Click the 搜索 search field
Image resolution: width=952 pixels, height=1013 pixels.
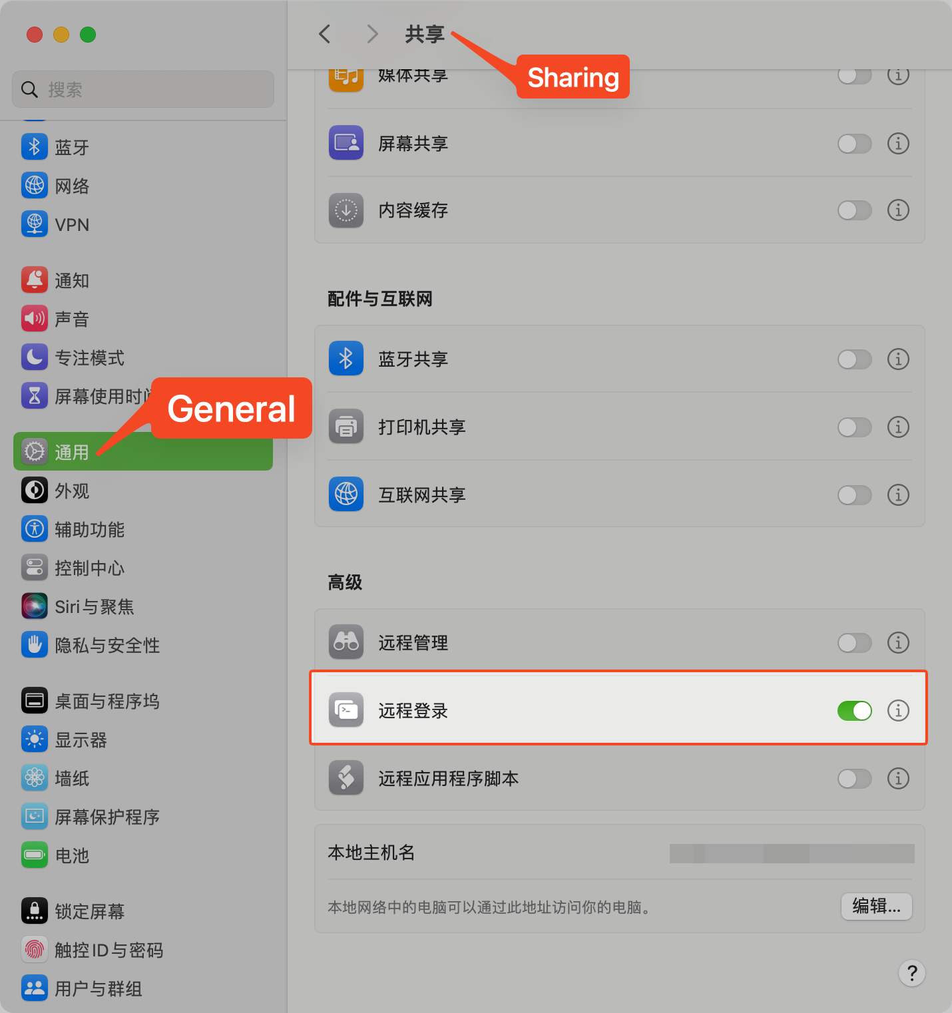tap(143, 89)
